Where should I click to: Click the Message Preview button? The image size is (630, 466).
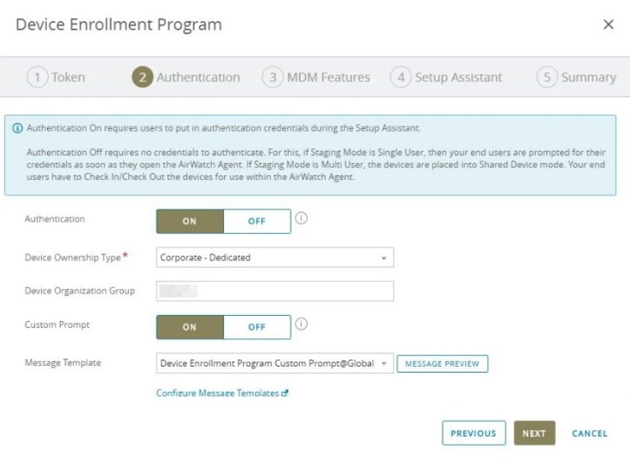442,363
